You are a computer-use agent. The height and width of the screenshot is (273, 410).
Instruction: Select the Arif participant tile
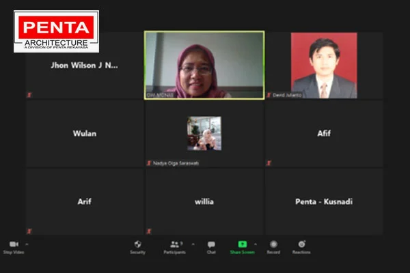85,202
